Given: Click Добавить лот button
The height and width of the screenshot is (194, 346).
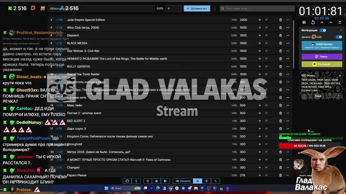Looking at the screenshot, I should [197, 8].
